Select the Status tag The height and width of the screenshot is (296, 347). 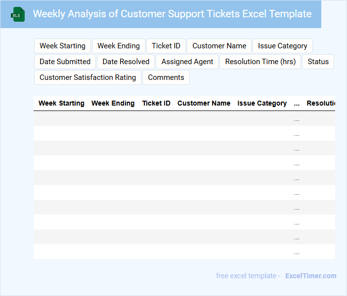318,62
